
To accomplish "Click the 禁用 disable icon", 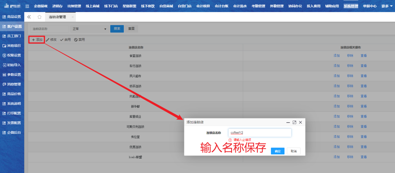I will [76, 40].
